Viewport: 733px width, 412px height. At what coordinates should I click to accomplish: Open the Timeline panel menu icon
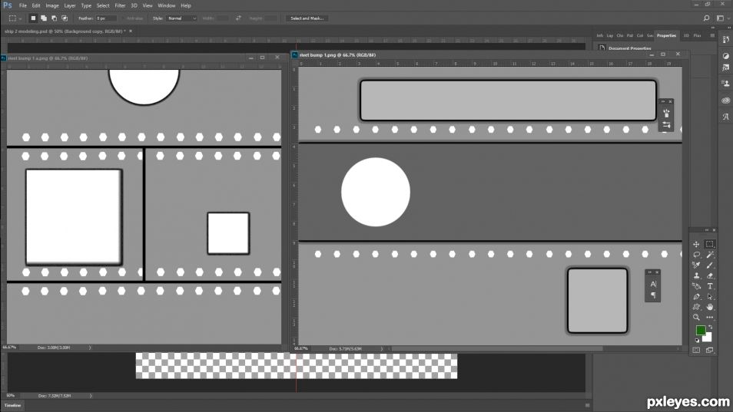click(588, 405)
